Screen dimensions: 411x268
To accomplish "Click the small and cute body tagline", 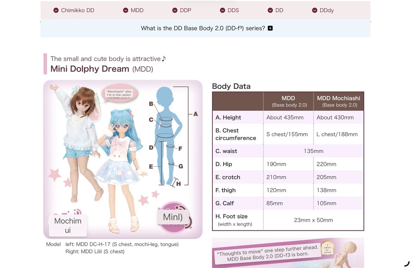I will pyautogui.click(x=108, y=59).
